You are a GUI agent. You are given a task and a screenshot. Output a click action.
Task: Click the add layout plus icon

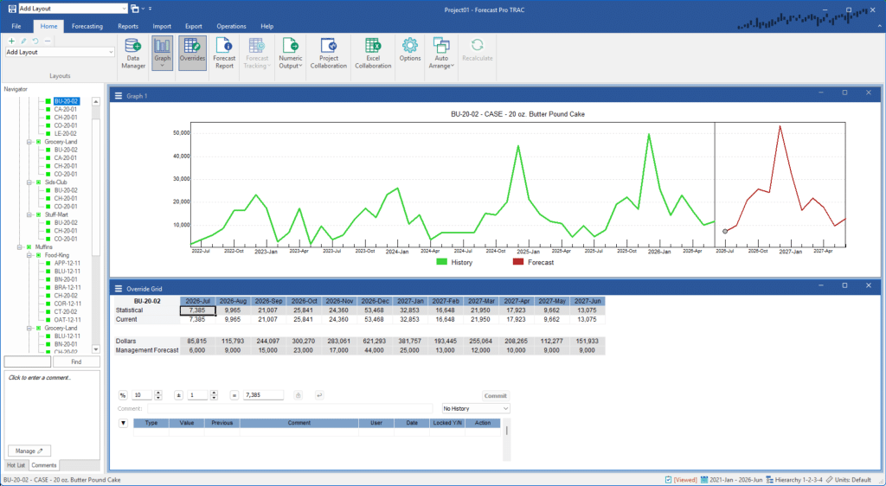(10, 41)
